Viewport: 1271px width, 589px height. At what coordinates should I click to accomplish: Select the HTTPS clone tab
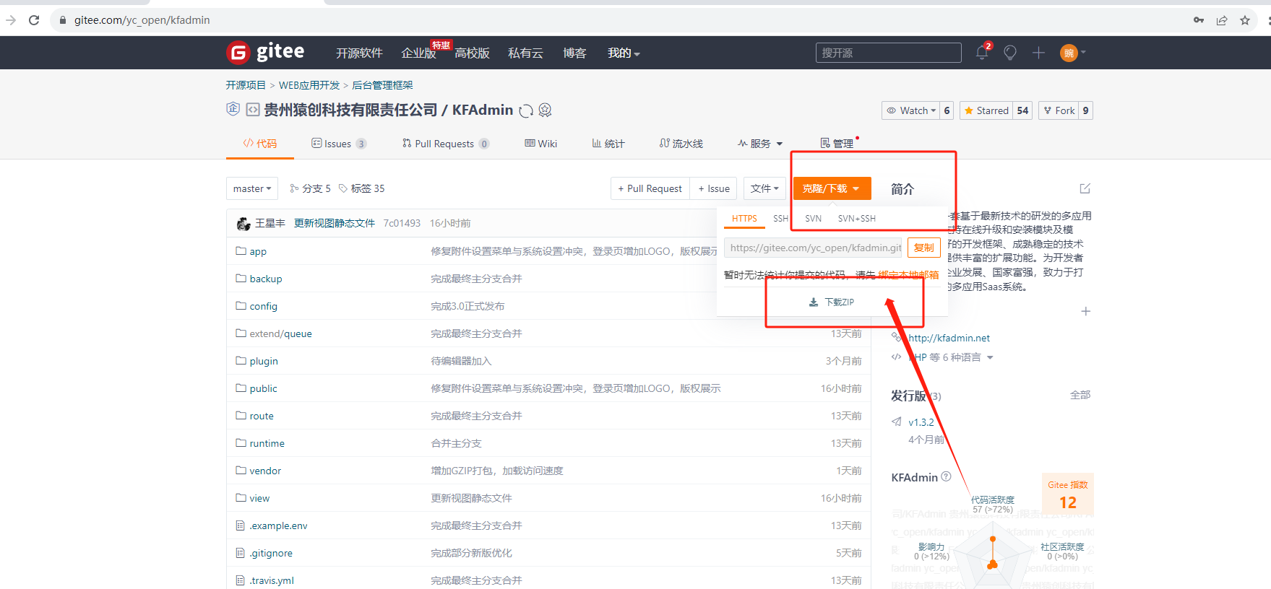[x=744, y=219]
